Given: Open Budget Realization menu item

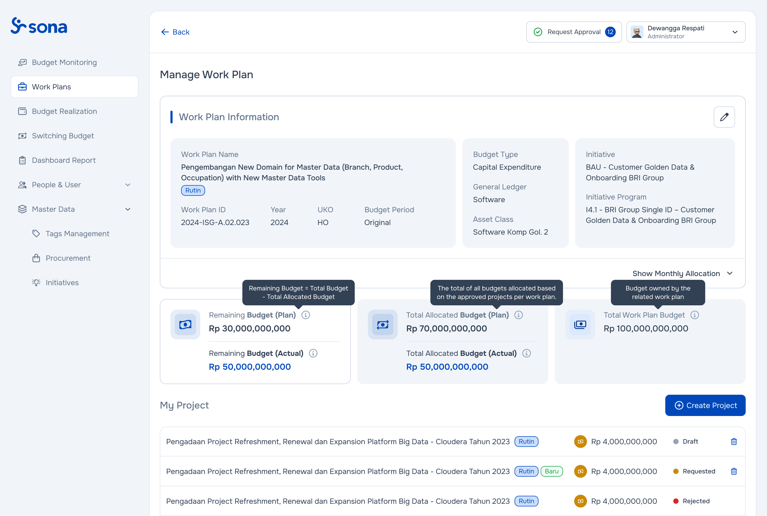Looking at the screenshot, I should tap(75, 111).
